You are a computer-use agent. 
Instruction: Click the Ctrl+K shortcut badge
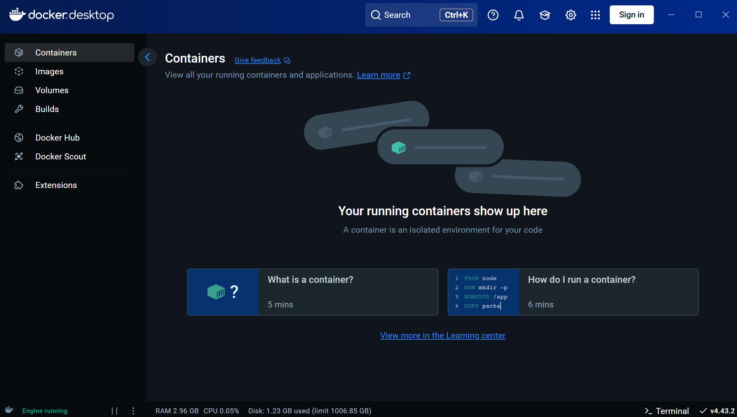pos(456,15)
